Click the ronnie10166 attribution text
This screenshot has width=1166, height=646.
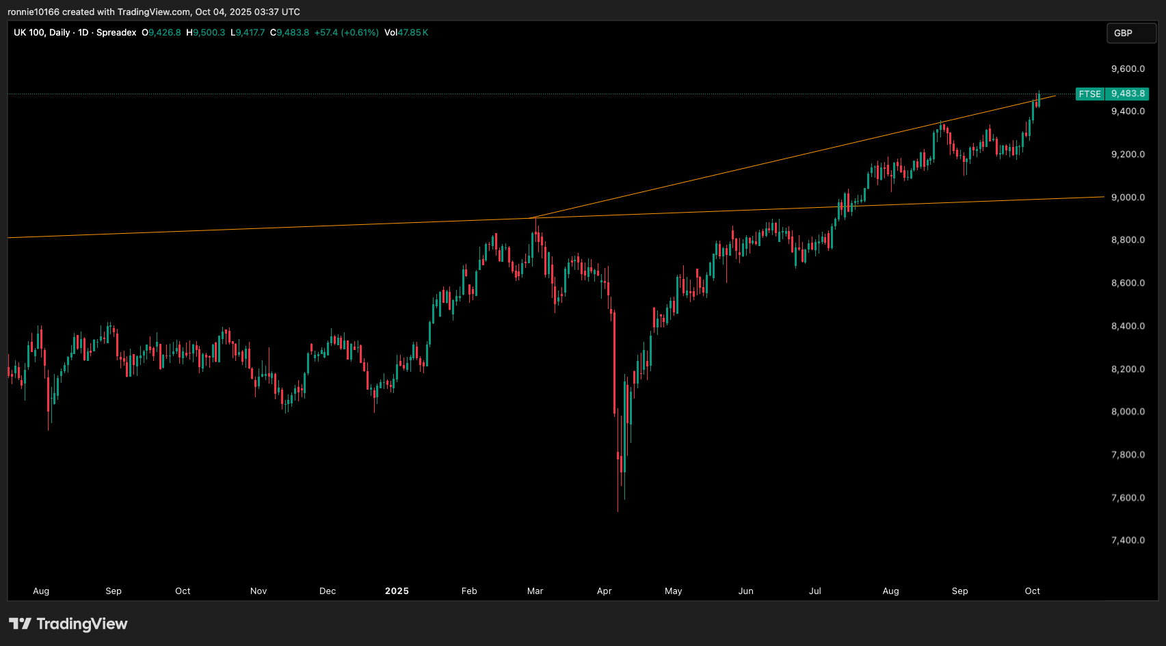[x=34, y=12]
